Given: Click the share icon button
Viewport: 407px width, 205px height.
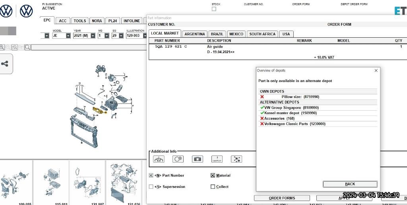Looking at the screenshot, I should (5, 64).
